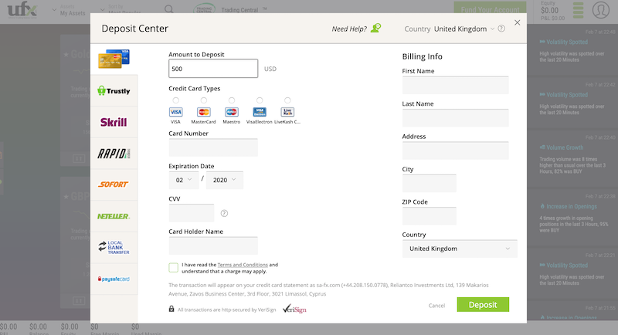Click the Need Help support agent icon
Image resolution: width=618 pixels, height=335 pixels.
376,28
